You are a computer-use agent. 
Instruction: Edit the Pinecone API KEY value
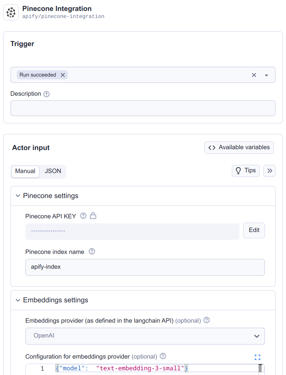click(x=254, y=230)
